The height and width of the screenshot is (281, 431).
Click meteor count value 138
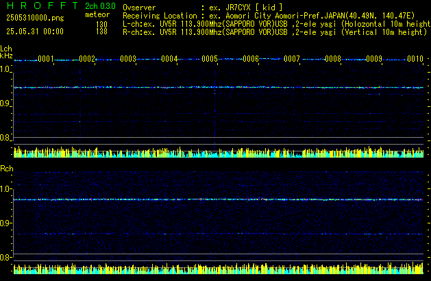pyautogui.click(x=101, y=32)
